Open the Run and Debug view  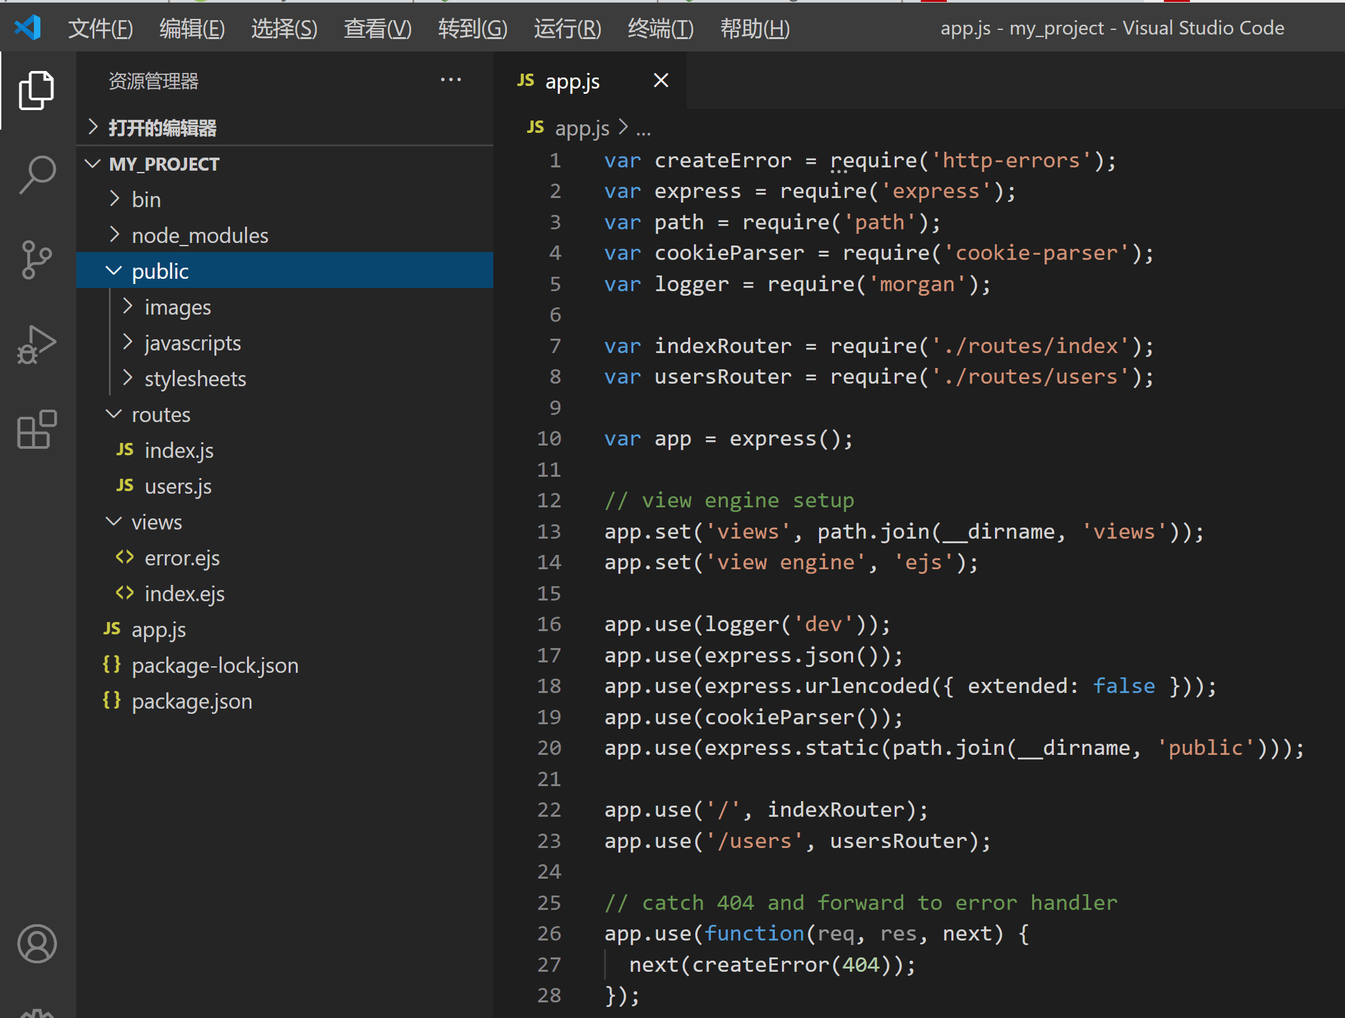[36, 344]
